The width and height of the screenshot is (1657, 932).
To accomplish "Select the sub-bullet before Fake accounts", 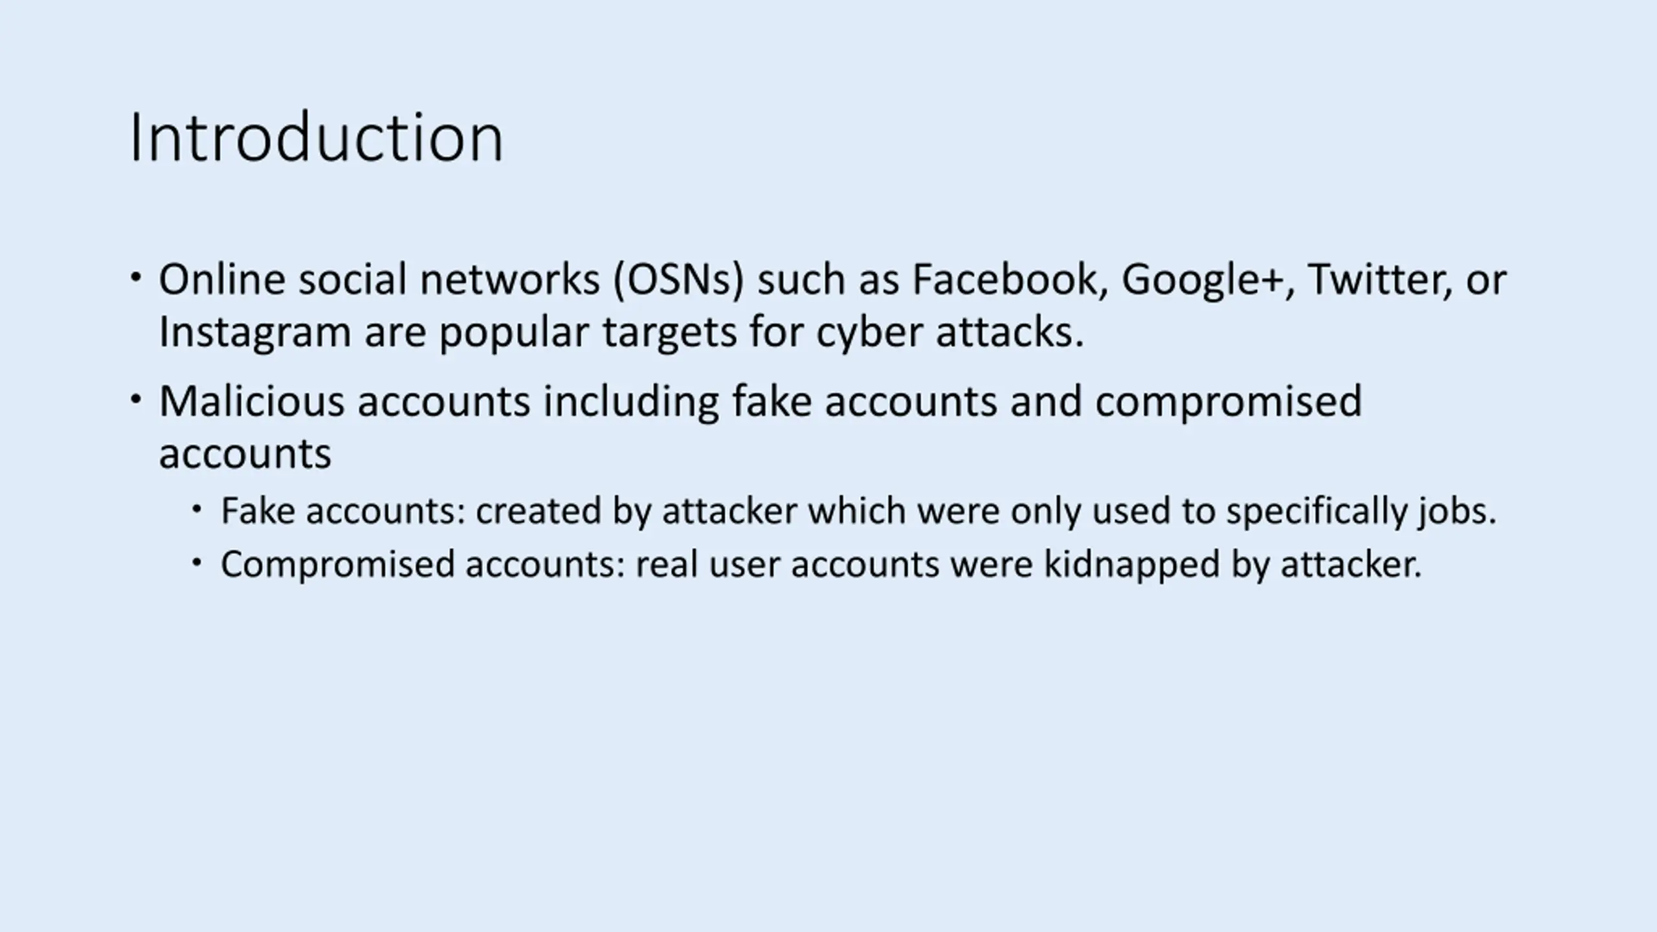I will pyautogui.click(x=197, y=509).
